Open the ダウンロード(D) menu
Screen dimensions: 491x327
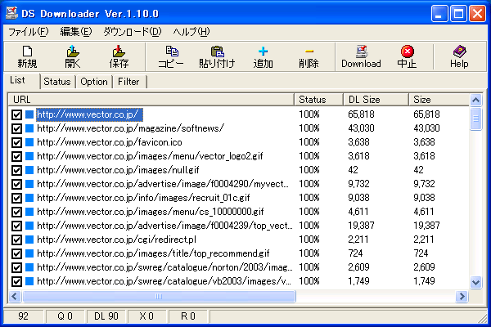pos(132,32)
